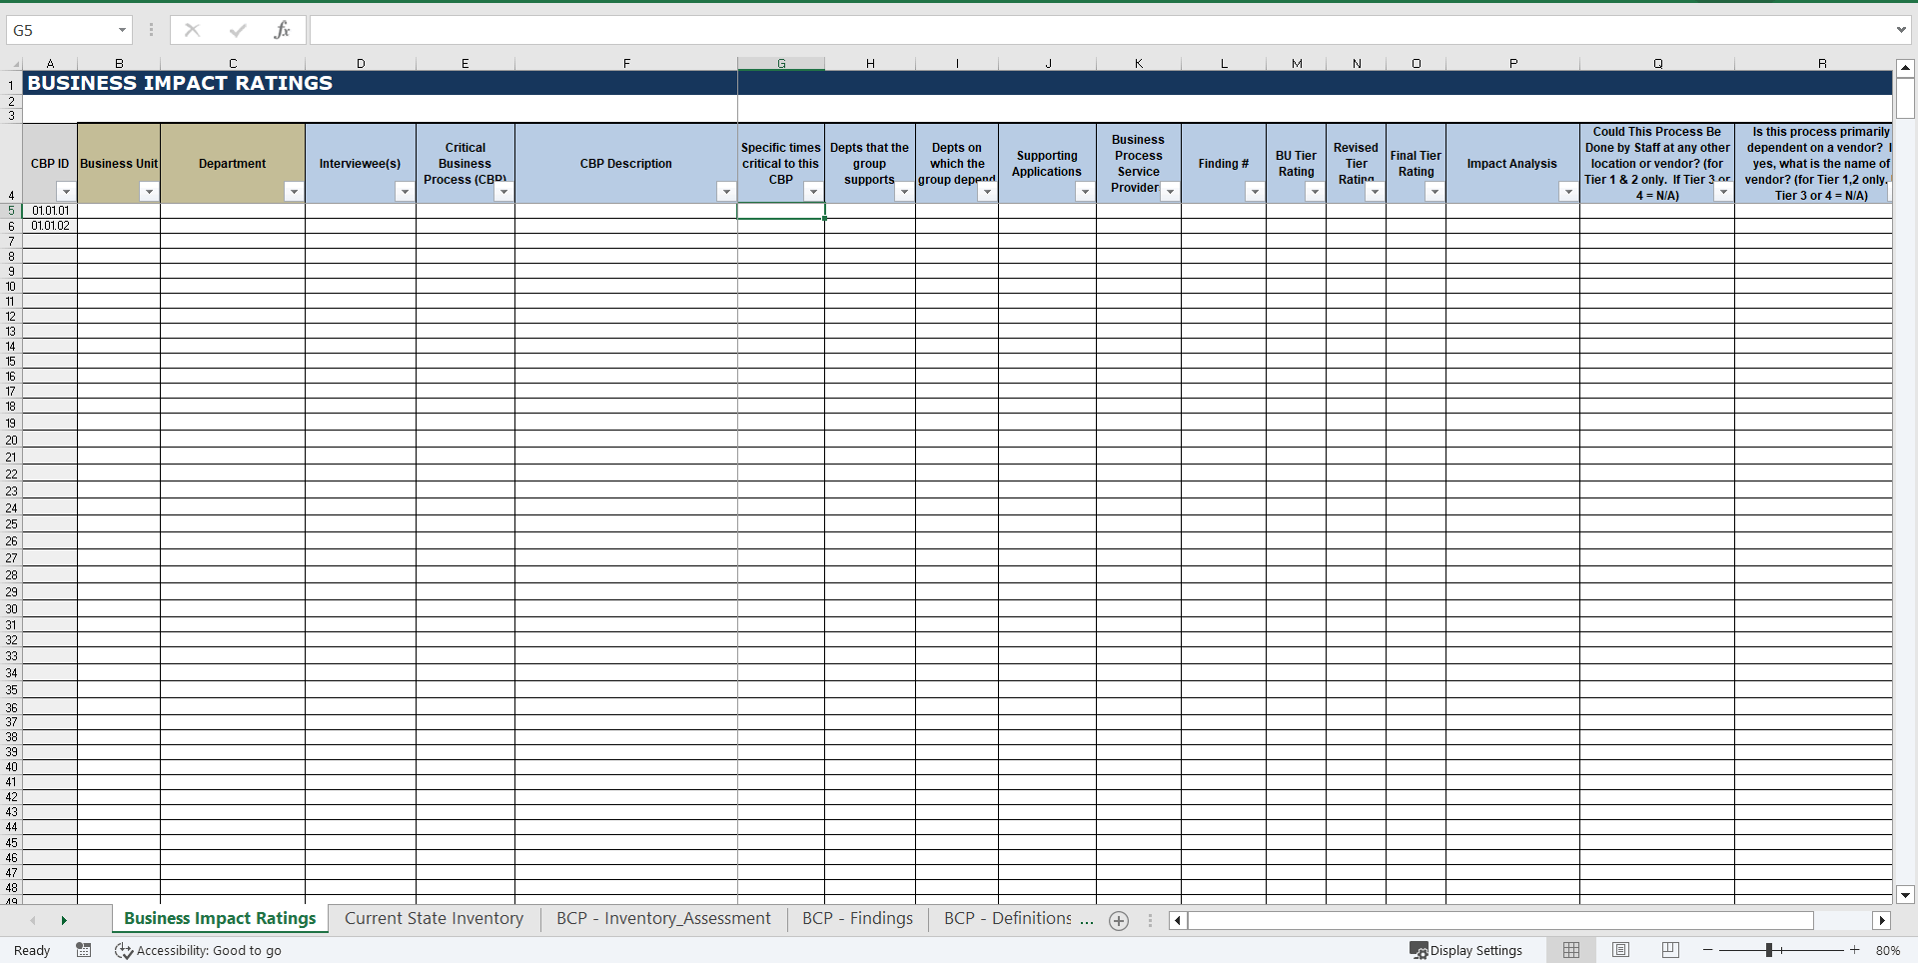Screen dimensions: 1918x965
Task: Click the Accessibility: Good to go checker
Action: (x=198, y=950)
